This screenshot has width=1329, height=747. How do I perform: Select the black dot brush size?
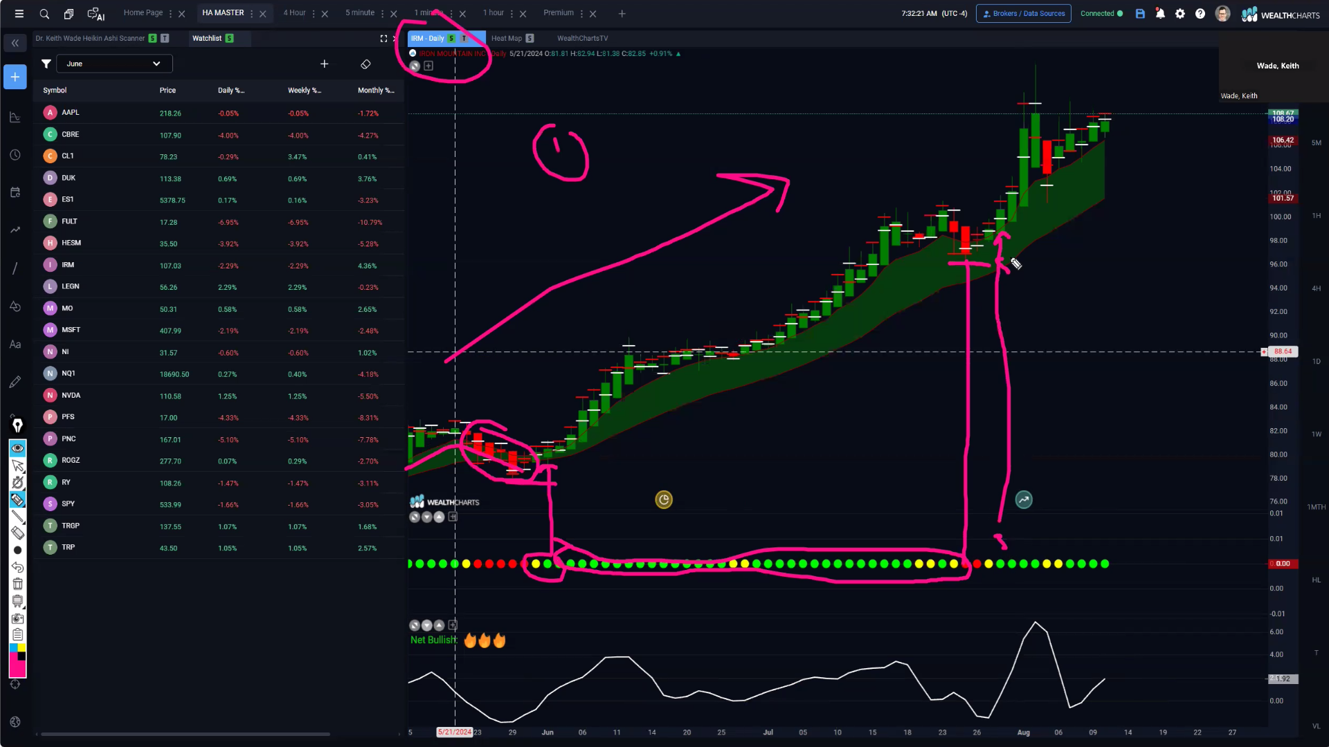pyautogui.click(x=17, y=551)
